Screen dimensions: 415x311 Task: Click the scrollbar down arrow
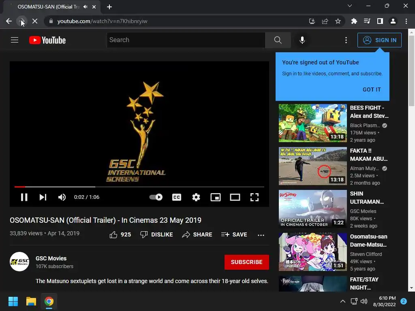(412, 288)
